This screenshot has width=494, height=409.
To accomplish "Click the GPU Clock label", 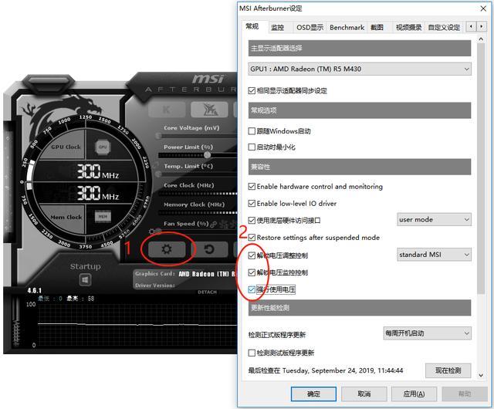I will coord(66,147).
